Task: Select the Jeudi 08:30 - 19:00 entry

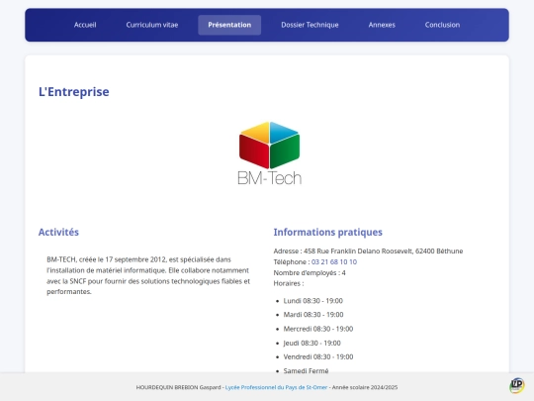Action: (311, 343)
